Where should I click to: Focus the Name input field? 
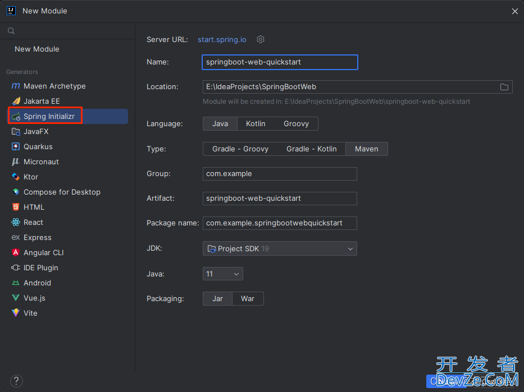point(280,62)
